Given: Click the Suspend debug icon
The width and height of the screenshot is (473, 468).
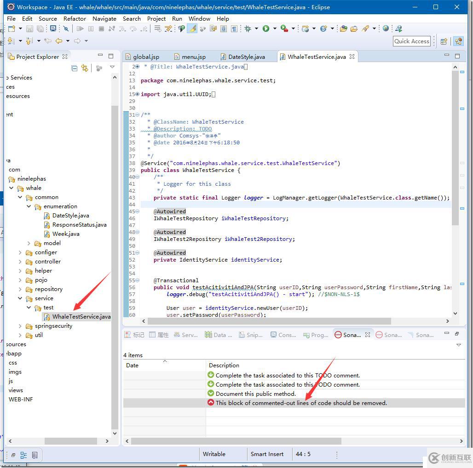Looking at the screenshot, I should [91, 29].
